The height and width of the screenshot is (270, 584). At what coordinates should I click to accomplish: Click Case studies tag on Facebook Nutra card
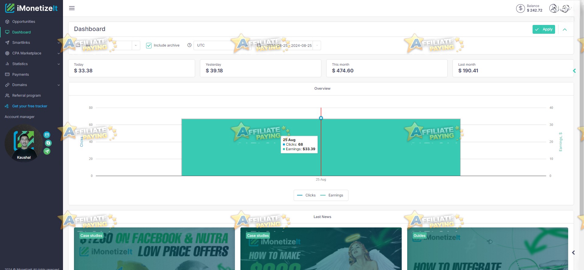[91, 236]
